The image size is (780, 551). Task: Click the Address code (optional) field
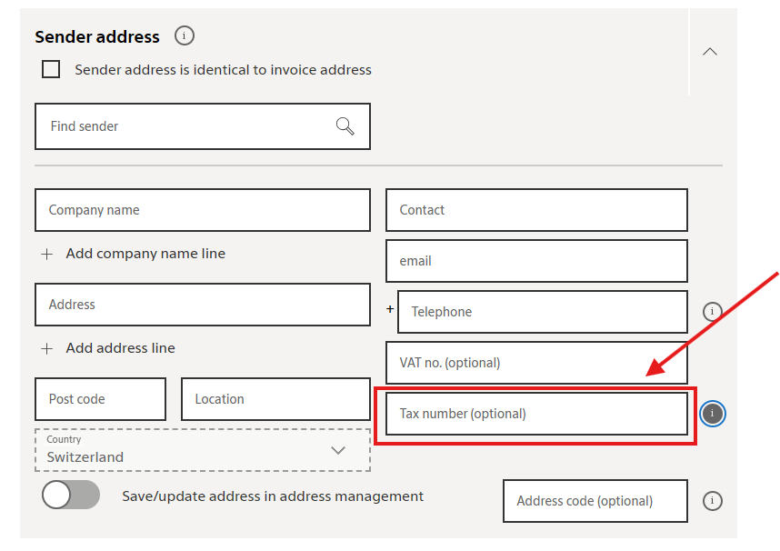(595, 501)
